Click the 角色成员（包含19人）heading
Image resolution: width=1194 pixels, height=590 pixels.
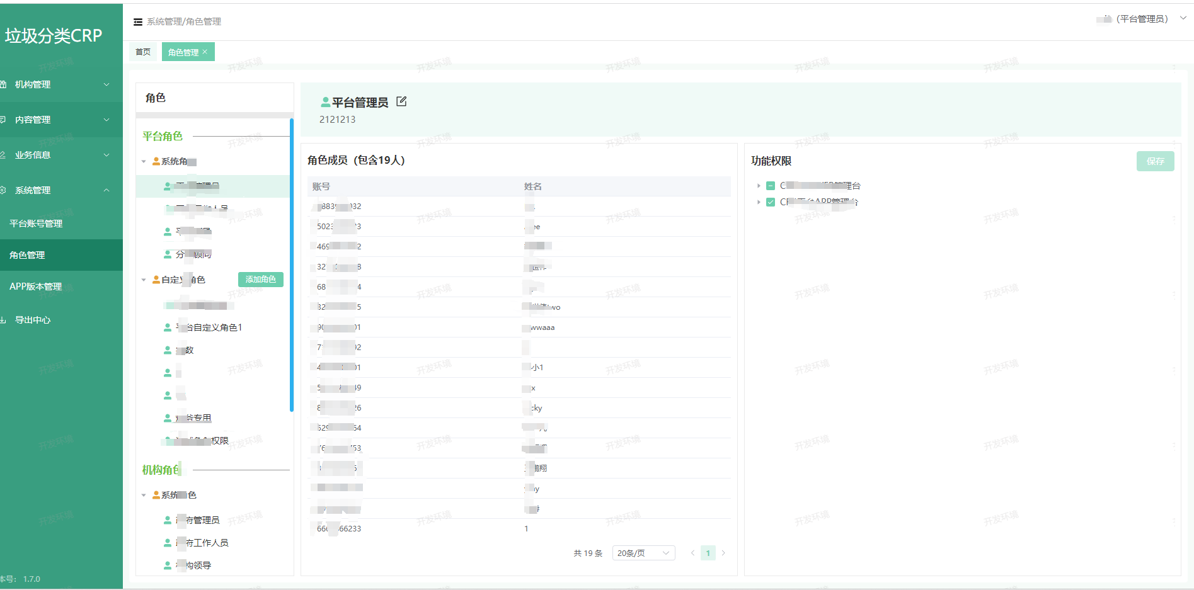(x=357, y=161)
